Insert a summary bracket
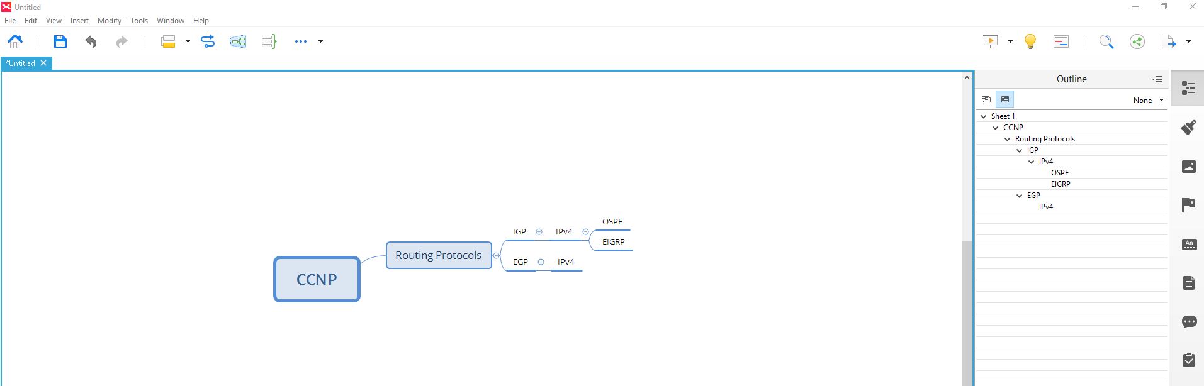1204x386 pixels. (269, 41)
